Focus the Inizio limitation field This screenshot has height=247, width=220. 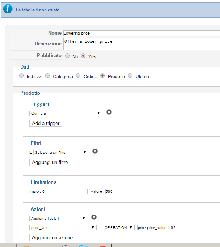pyautogui.click(x=65, y=191)
